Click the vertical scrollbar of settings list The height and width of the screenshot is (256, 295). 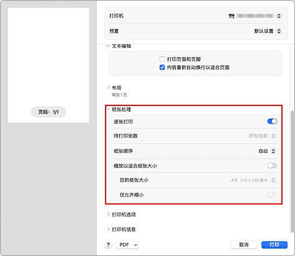(292, 172)
